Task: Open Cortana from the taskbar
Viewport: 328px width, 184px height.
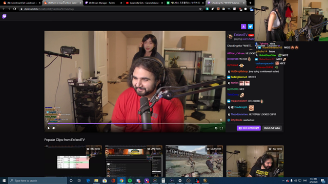Action: 71,180
